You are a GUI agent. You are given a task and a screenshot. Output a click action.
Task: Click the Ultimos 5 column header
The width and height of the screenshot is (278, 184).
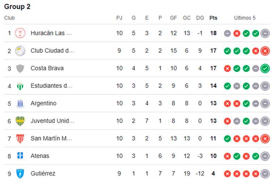click(245, 18)
